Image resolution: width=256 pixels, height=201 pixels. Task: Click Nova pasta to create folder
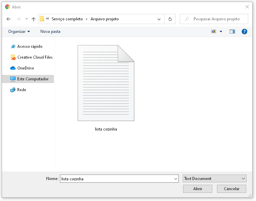[x=50, y=32]
